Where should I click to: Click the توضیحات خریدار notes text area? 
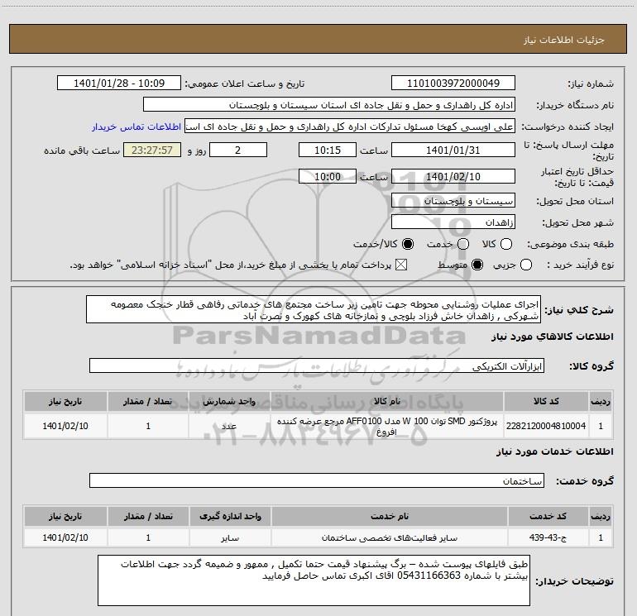(x=314, y=580)
